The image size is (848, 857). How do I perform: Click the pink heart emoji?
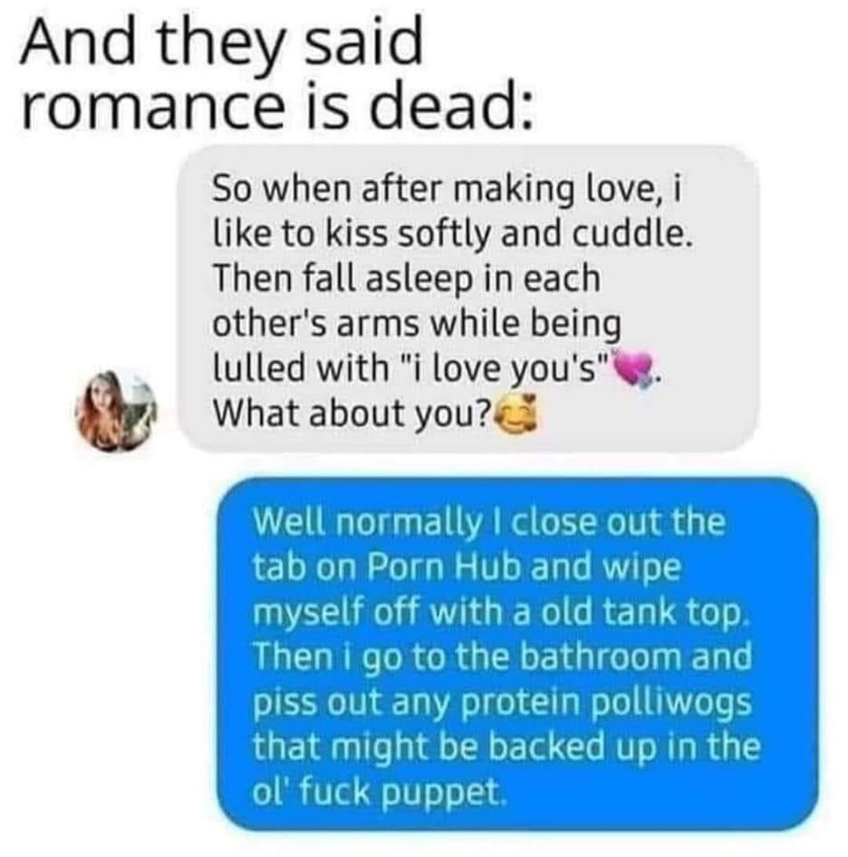(x=633, y=367)
